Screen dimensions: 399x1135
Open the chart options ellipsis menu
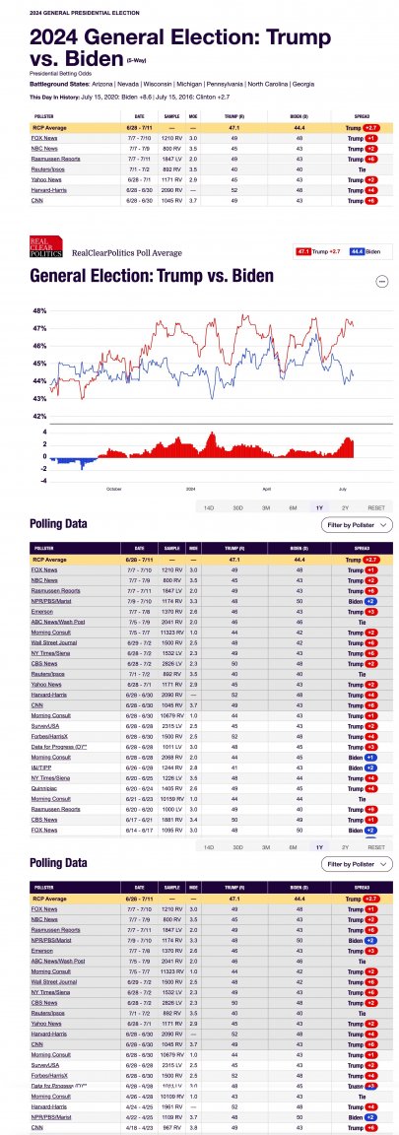pyautogui.click(x=382, y=282)
